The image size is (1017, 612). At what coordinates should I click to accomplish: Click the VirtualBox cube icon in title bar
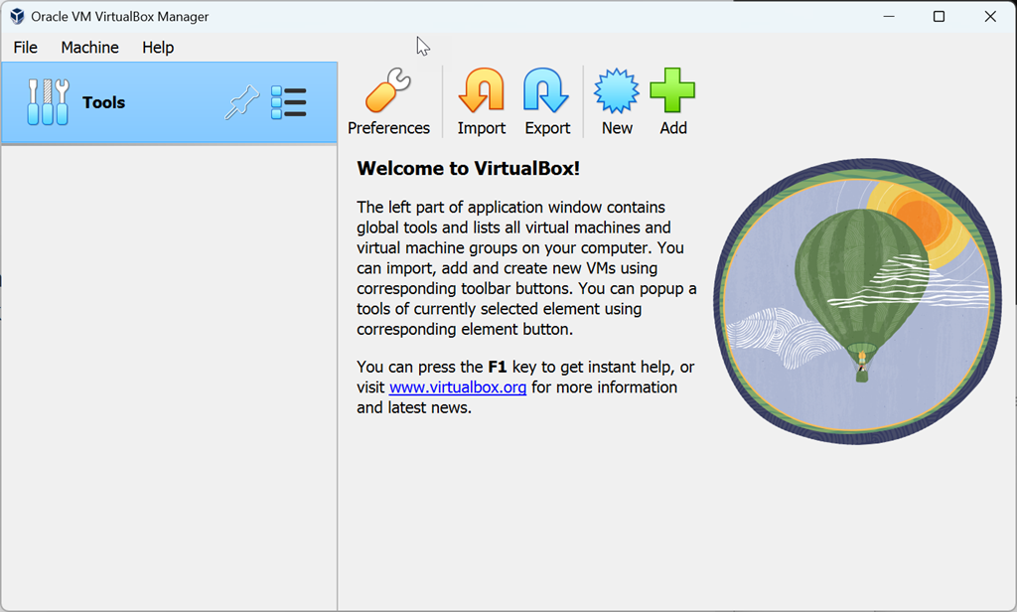click(x=17, y=17)
